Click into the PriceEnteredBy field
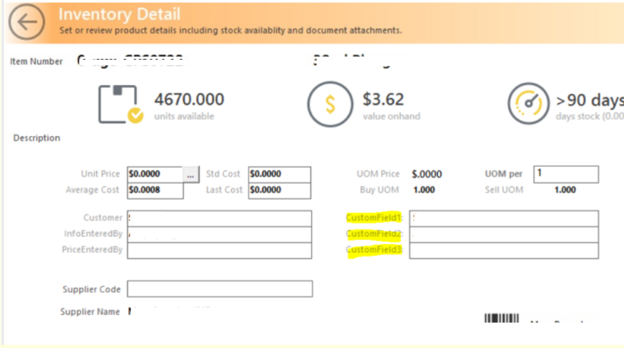This screenshot has width=624, height=348. tap(219, 250)
